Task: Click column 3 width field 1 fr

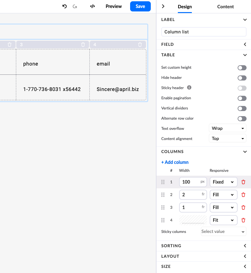Action: tap(193, 207)
